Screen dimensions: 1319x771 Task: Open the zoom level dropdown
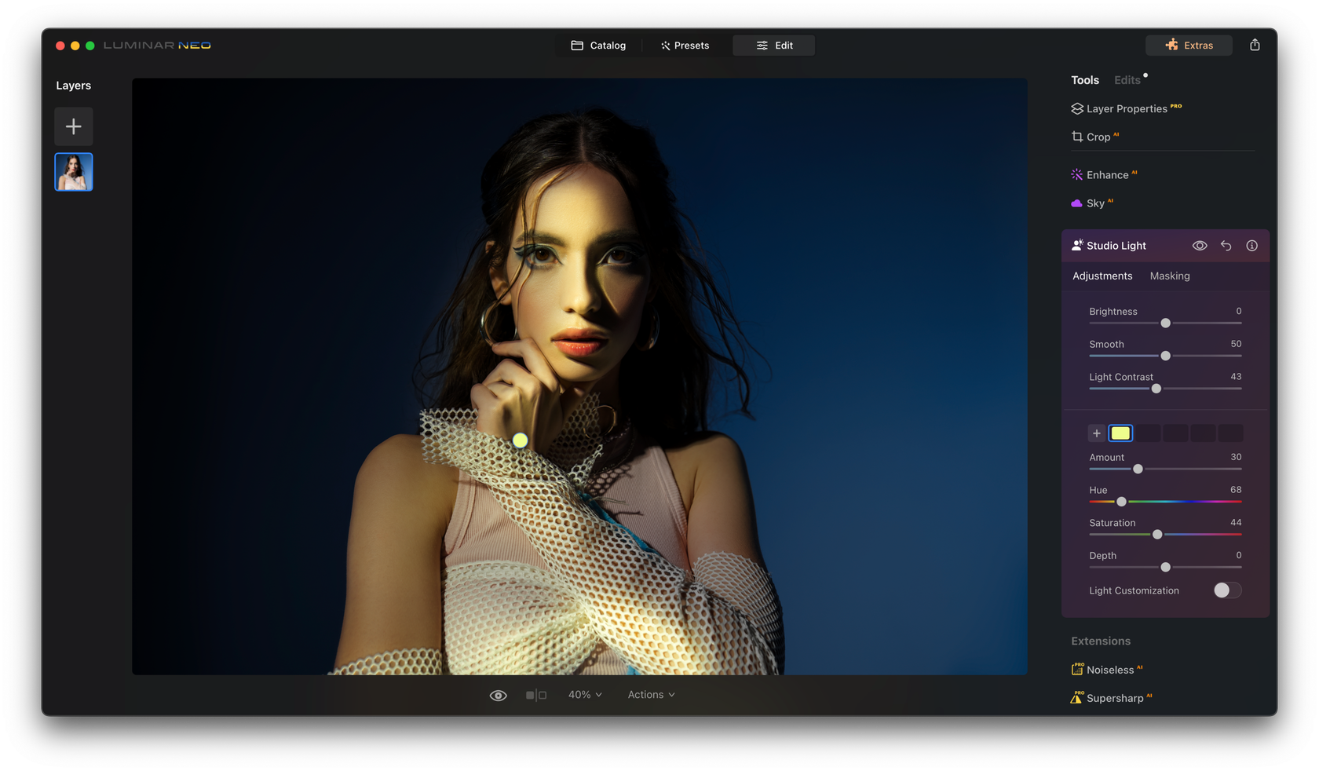point(584,694)
